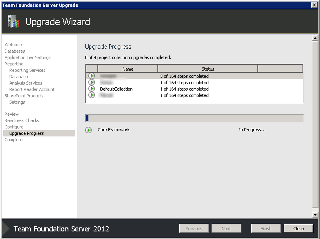
Task: Click the Upgrade Wizard server icon
Action: click(14, 22)
